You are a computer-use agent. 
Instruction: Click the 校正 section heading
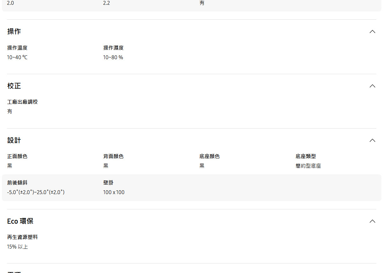[x=14, y=86]
